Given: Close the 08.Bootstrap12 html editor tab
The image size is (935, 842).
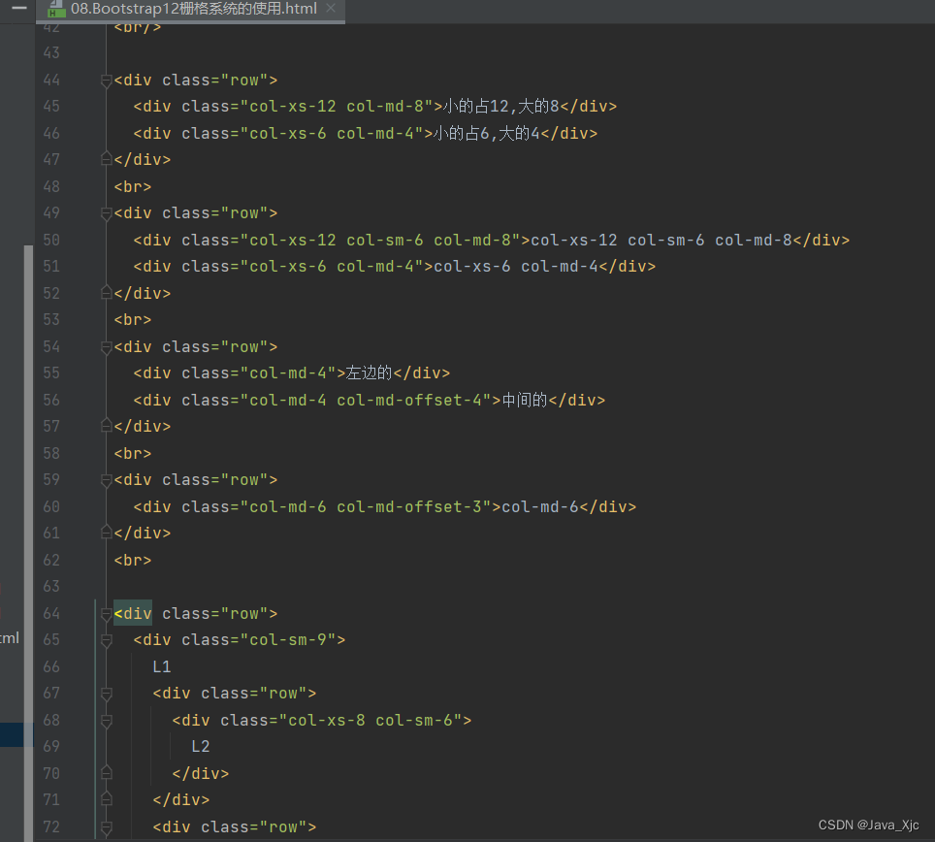Looking at the screenshot, I should coord(331,9).
